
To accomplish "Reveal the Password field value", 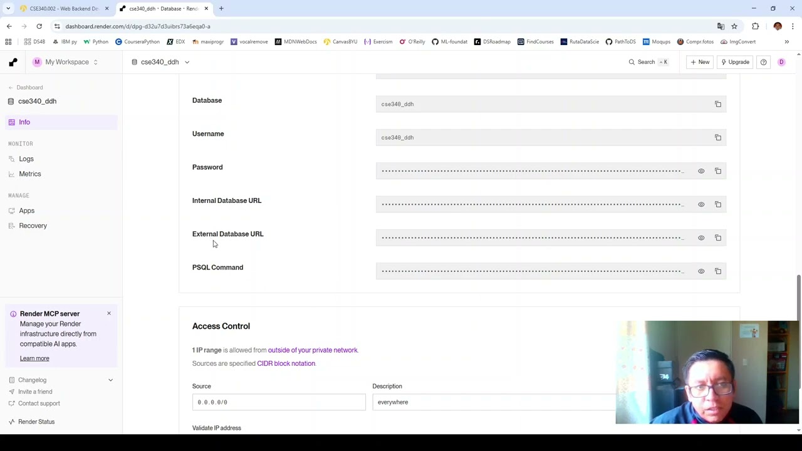I will [701, 171].
